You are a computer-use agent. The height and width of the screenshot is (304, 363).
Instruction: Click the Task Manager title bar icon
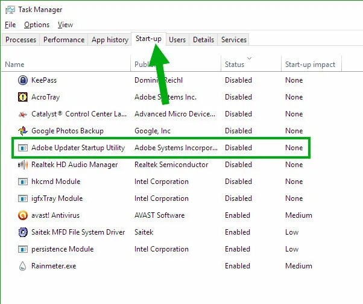[10, 10]
